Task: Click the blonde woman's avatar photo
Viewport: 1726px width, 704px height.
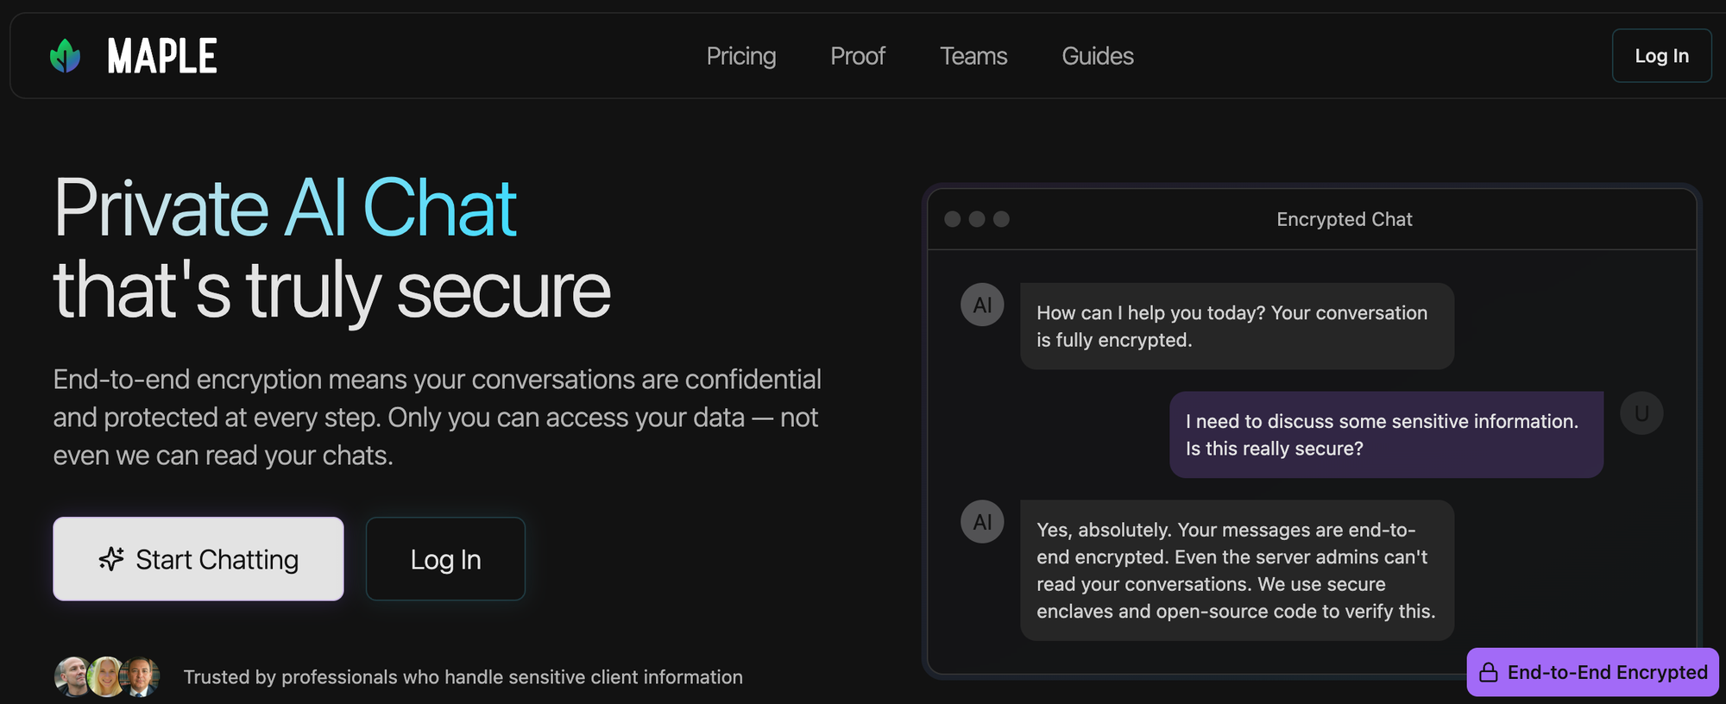Action: (x=106, y=677)
